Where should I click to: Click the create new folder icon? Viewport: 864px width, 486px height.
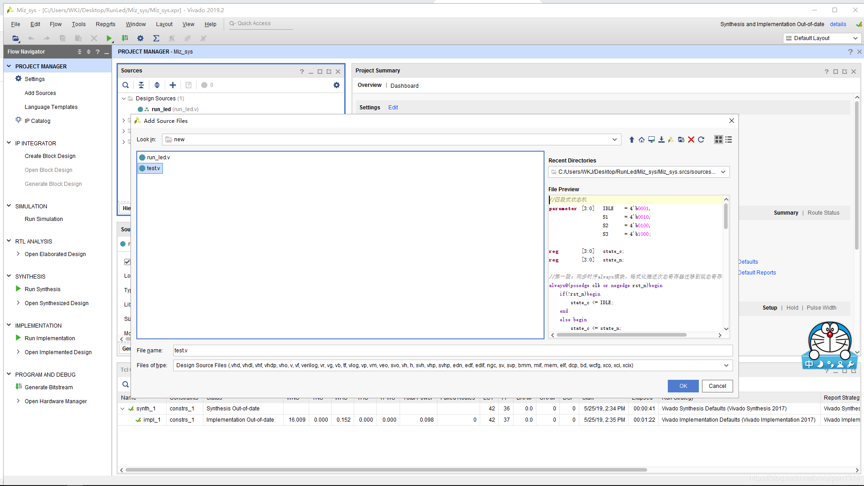click(x=681, y=139)
